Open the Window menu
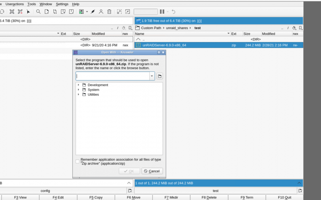The height and width of the screenshot is (200, 321). pos(46,4)
